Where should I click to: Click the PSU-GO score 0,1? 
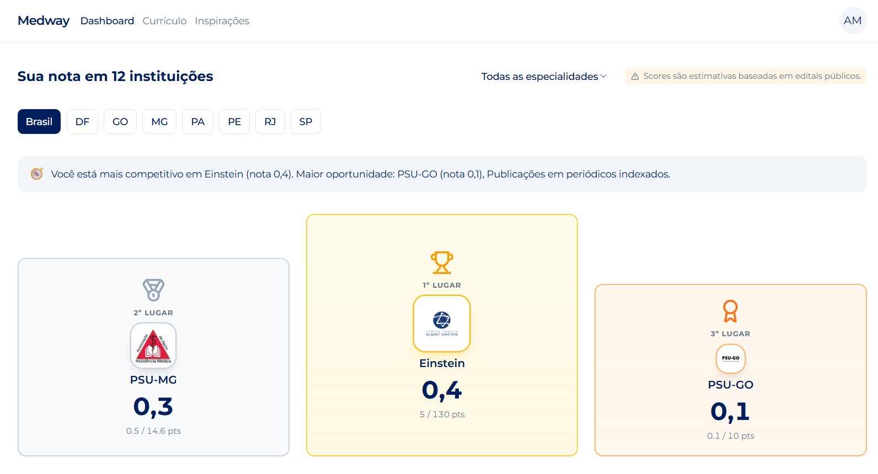pos(730,412)
